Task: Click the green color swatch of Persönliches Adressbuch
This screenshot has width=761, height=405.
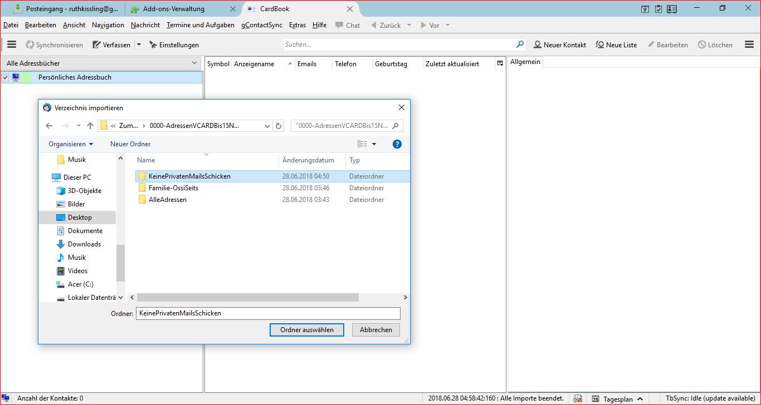Action: (26, 77)
